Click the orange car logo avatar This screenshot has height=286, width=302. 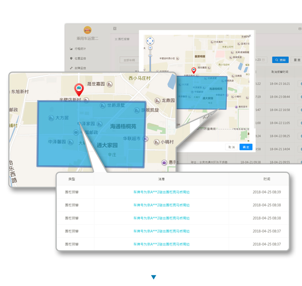click(x=87, y=30)
